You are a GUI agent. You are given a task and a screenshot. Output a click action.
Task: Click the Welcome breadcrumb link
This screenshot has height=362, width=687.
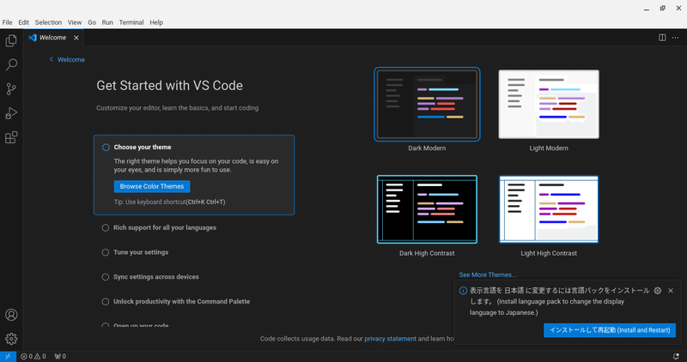[x=71, y=59]
